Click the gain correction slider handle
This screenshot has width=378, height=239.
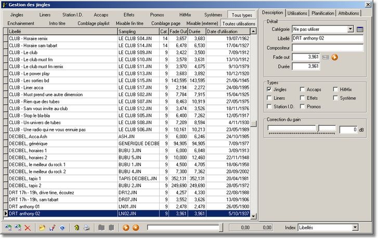tap(318, 128)
